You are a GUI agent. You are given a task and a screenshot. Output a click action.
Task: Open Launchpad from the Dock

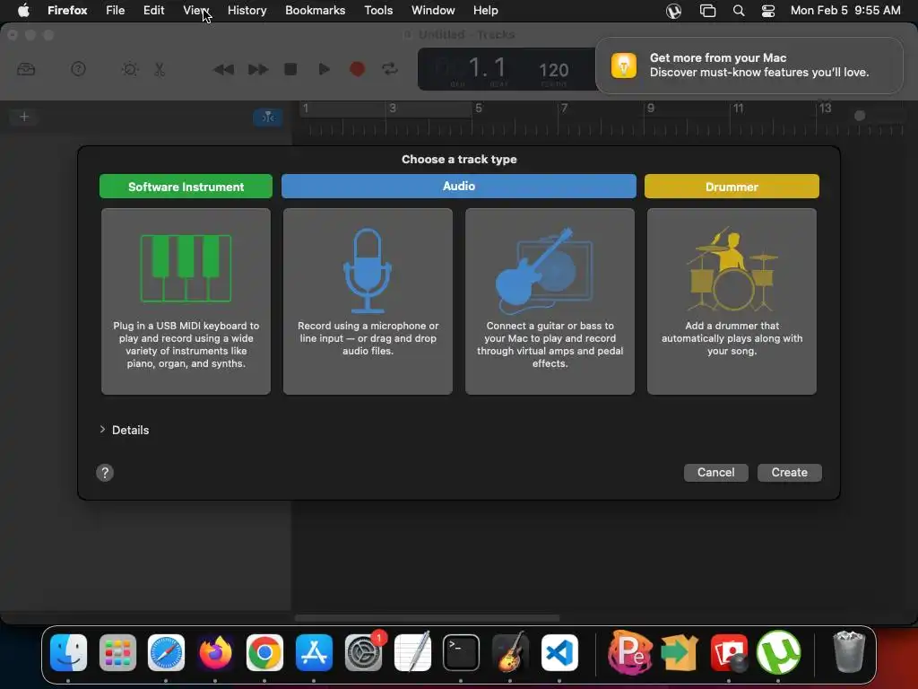pyautogui.click(x=117, y=652)
